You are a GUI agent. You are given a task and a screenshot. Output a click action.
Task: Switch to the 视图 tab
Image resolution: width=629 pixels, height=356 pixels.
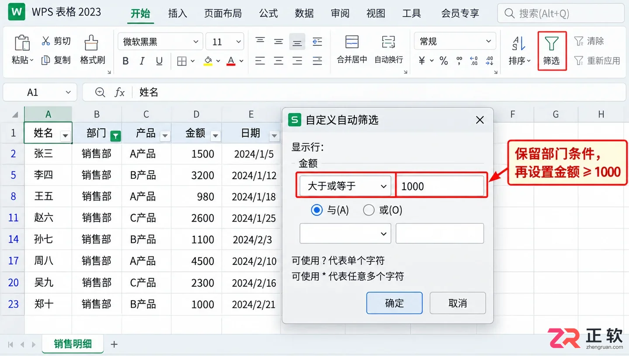coord(376,14)
